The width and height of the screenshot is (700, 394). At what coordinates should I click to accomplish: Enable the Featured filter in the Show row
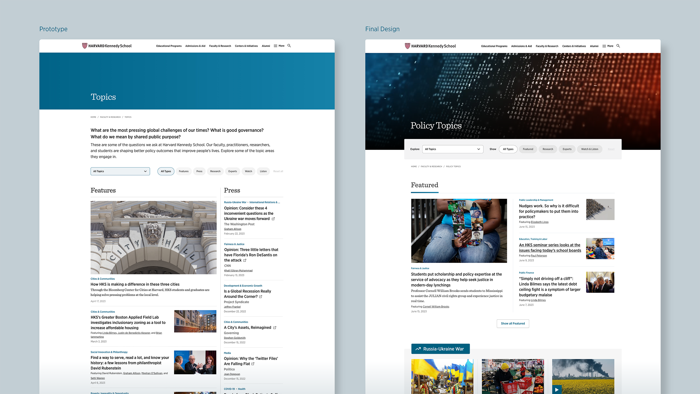pyautogui.click(x=528, y=149)
